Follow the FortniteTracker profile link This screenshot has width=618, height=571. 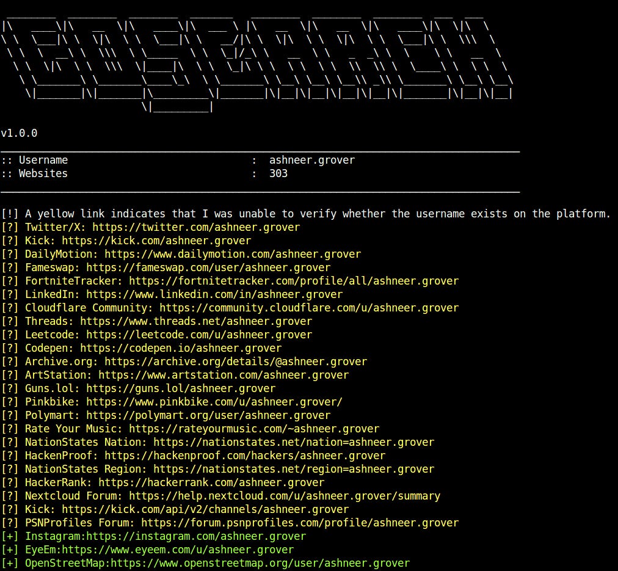(294, 281)
